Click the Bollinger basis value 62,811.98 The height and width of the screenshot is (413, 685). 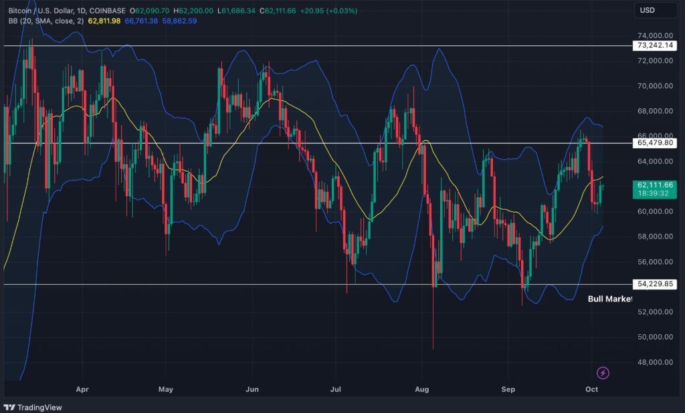click(x=104, y=21)
